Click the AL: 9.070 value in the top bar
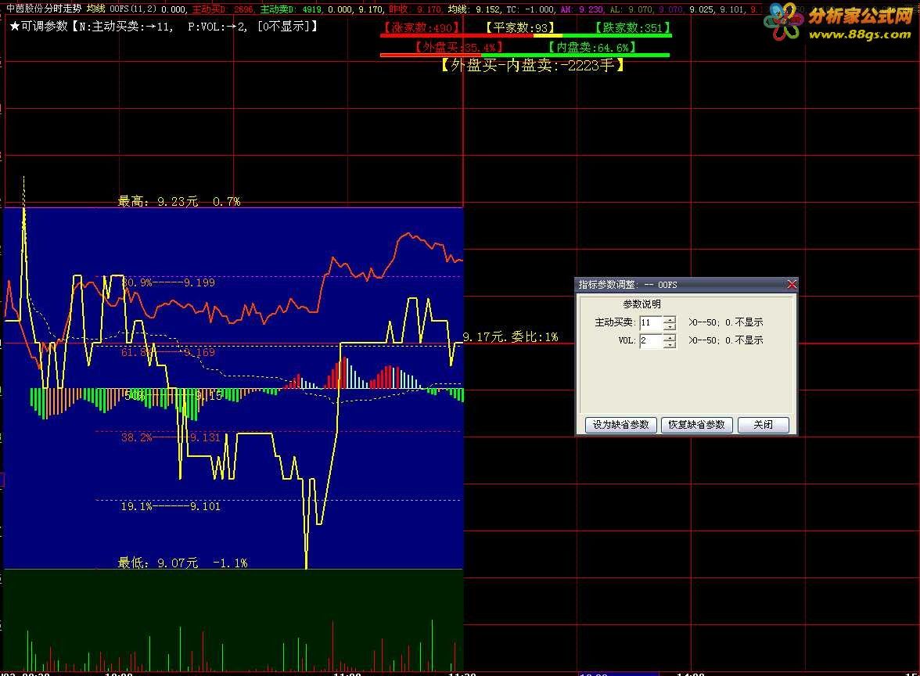The width and height of the screenshot is (920, 676). (631, 9)
